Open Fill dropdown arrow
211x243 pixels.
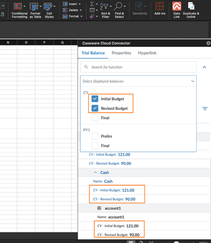pyautogui.click(x=97, y=10)
